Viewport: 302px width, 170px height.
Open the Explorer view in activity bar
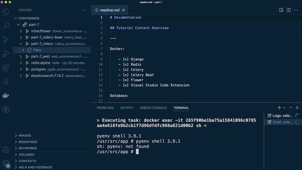tap(6, 12)
